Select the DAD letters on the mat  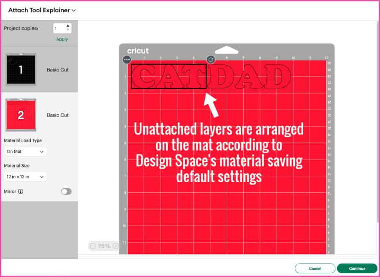tap(249, 76)
